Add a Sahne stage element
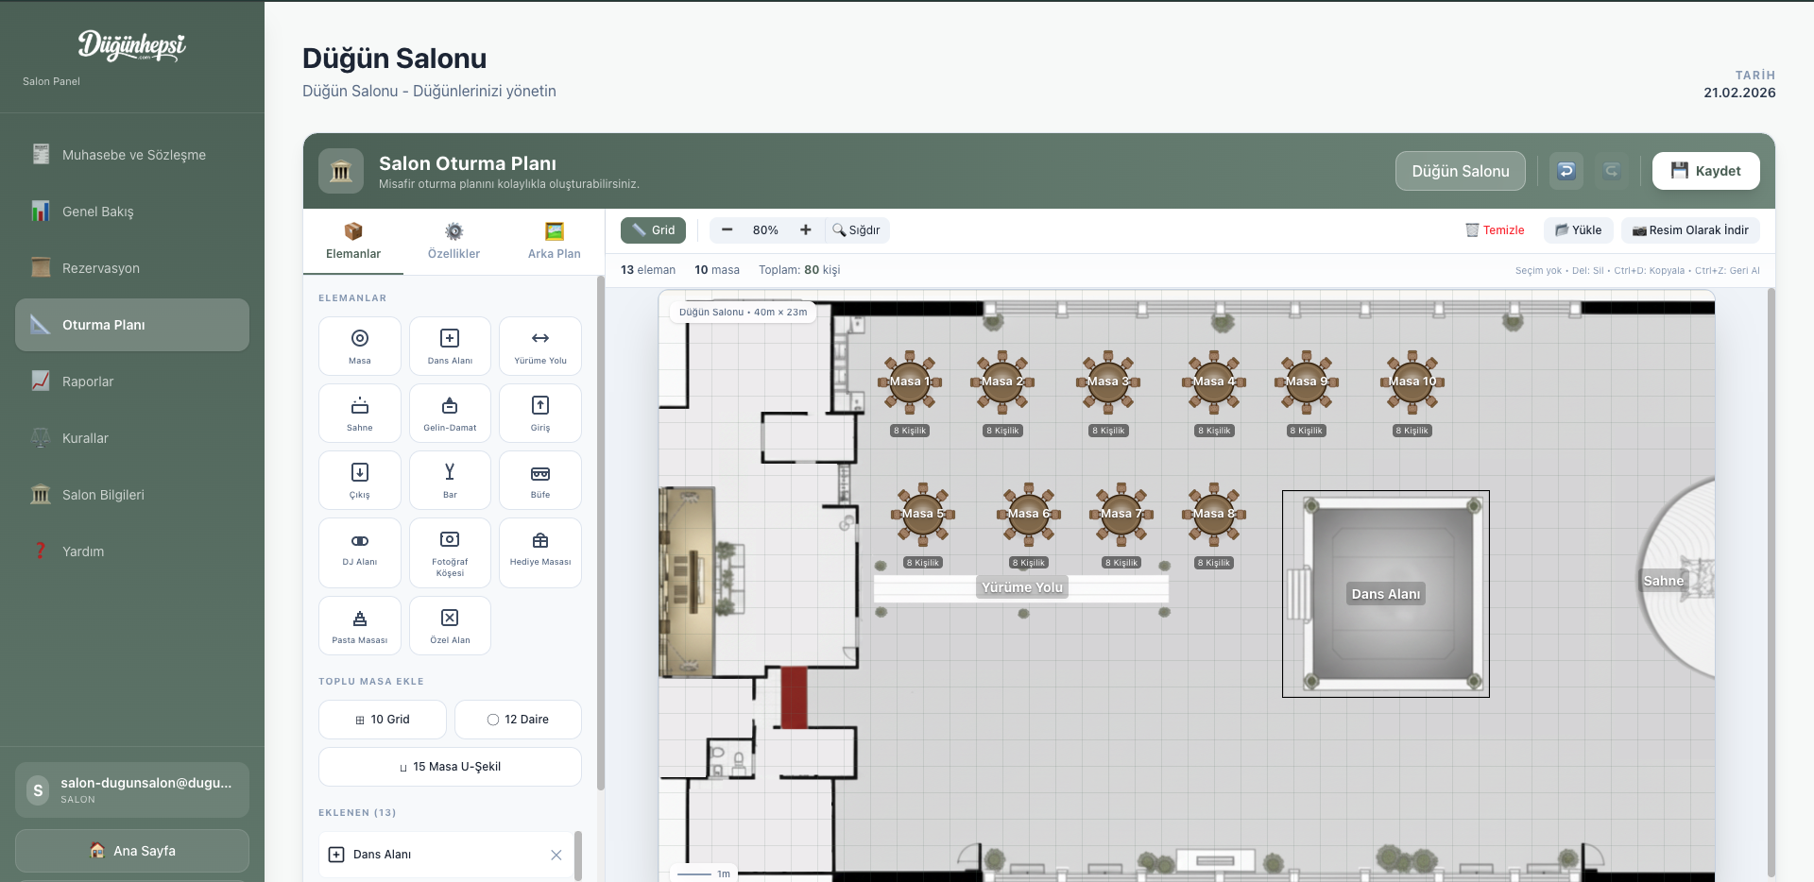The height and width of the screenshot is (882, 1814). point(359,413)
